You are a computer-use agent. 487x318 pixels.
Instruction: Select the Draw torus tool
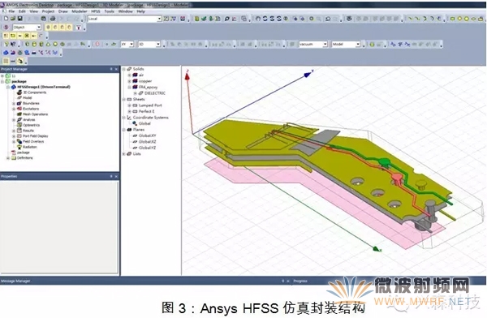[x=62, y=45]
